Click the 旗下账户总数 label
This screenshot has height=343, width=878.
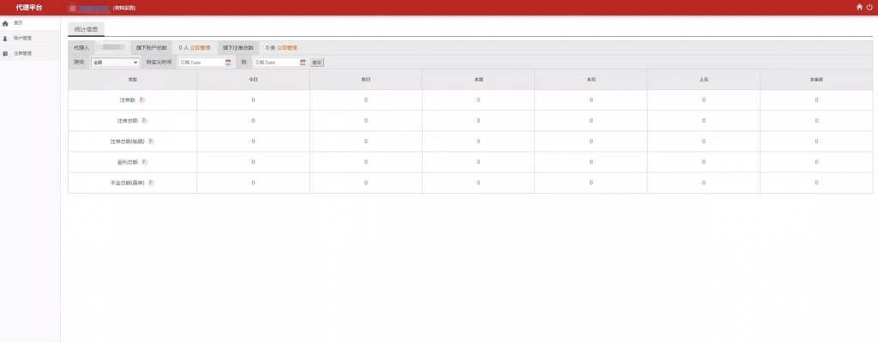click(151, 48)
